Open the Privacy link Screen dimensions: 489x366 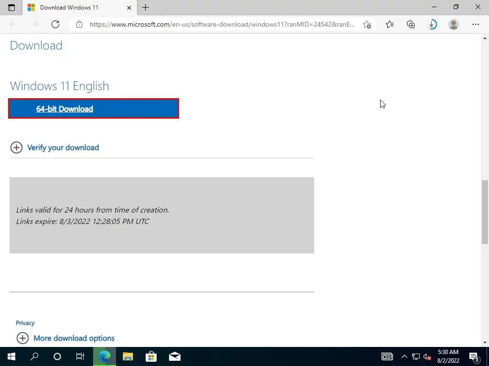point(25,323)
